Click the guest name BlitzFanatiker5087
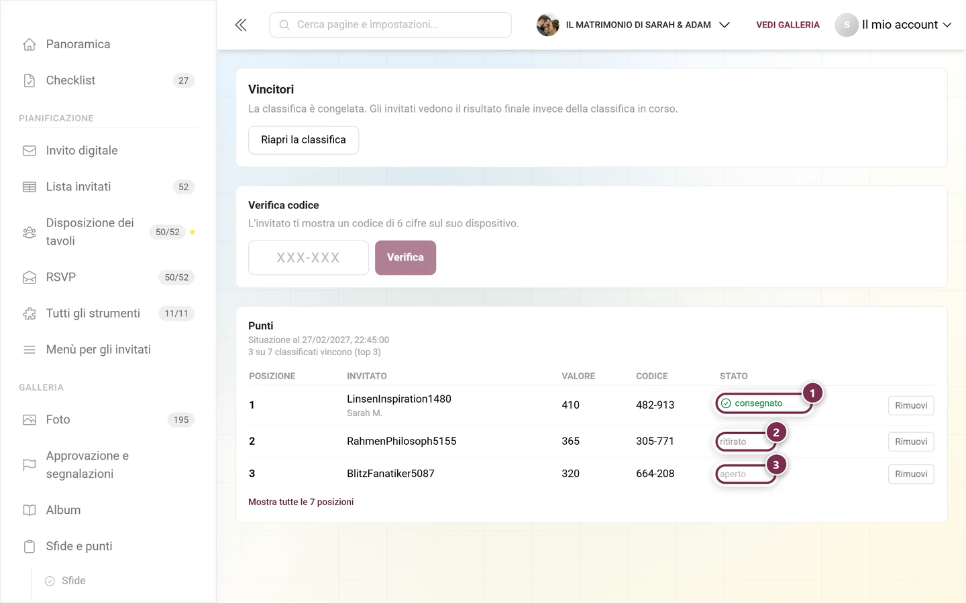 click(x=390, y=473)
